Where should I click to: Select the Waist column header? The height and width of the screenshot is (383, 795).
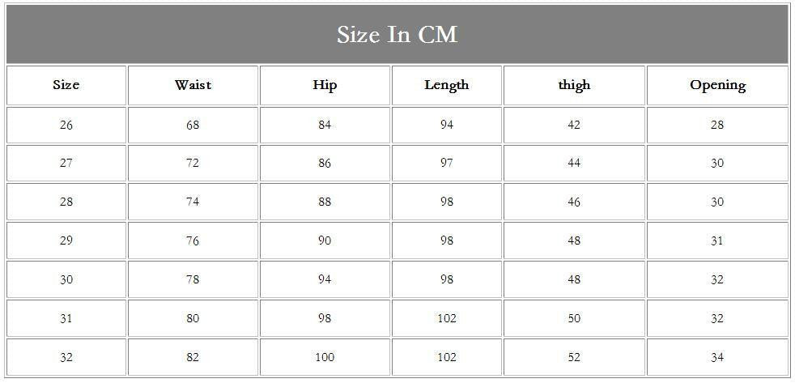193,85
